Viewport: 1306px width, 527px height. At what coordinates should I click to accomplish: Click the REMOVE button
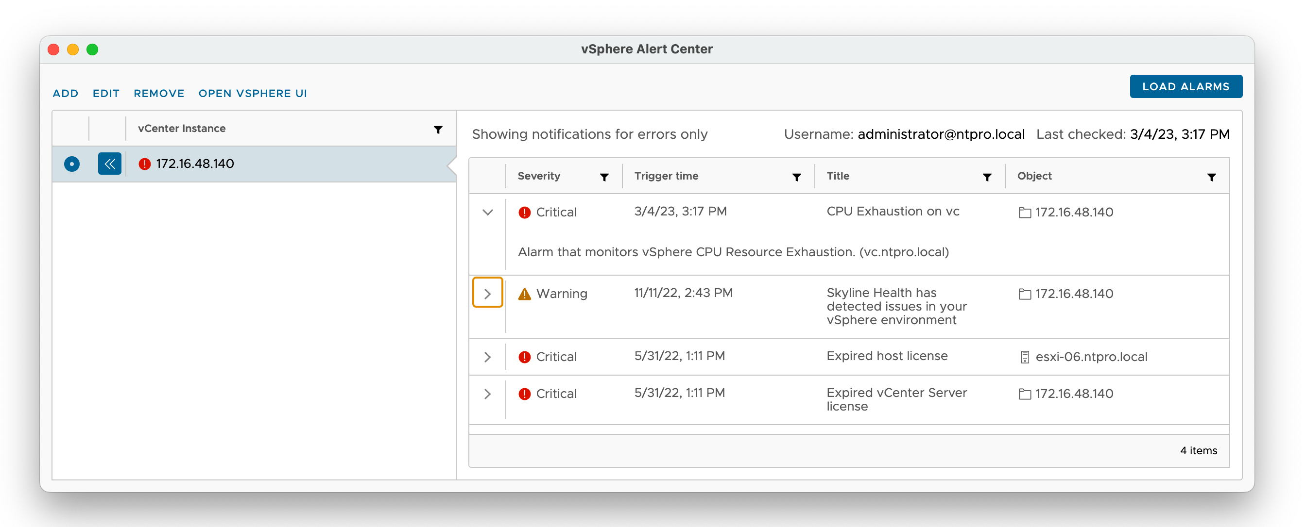(x=159, y=93)
